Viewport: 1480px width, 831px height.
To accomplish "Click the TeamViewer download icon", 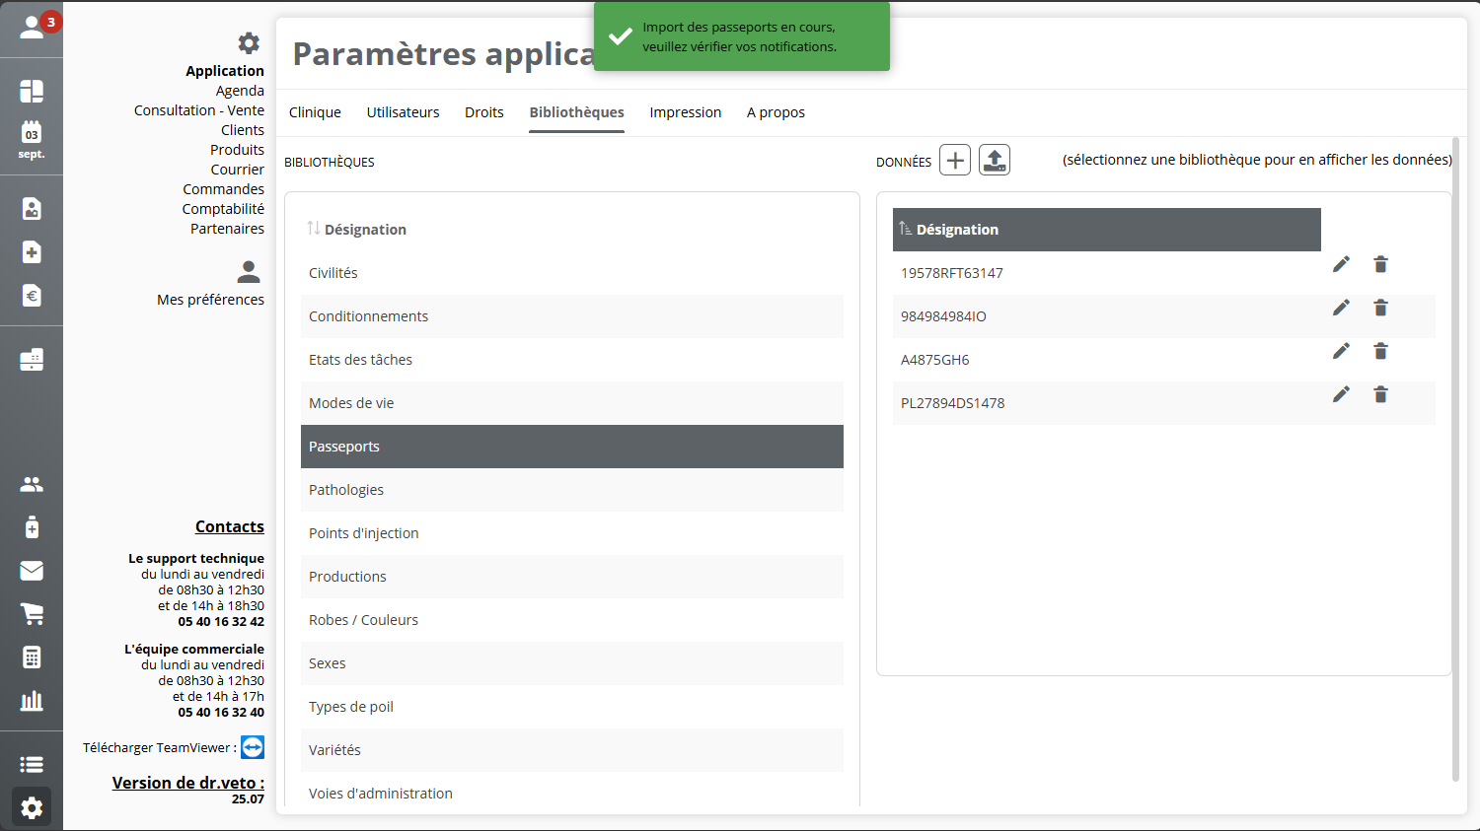I will pyautogui.click(x=253, y=747).
